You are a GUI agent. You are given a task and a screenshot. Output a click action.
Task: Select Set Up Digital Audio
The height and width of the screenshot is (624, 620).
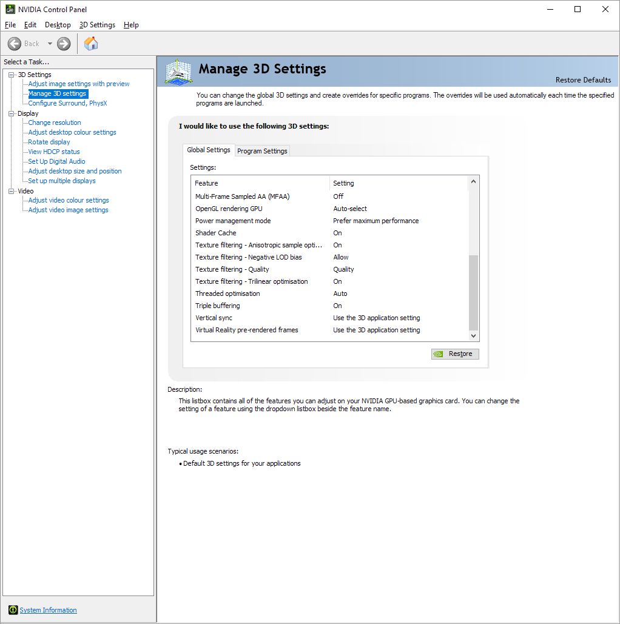pyautogui.click(x=56, y=161)
